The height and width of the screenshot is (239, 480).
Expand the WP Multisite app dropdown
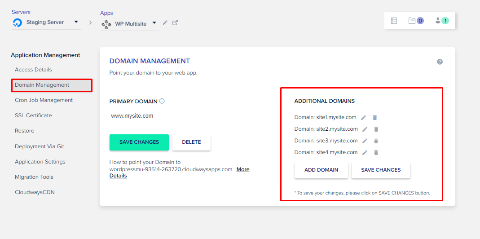(154, 23)
